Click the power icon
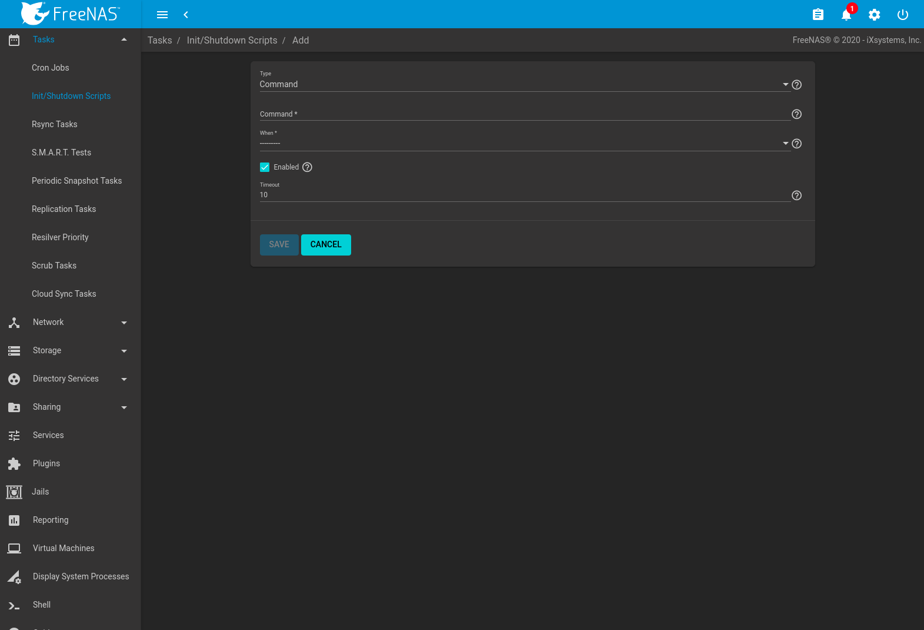 pyautogui.click(x=902, y=15)
